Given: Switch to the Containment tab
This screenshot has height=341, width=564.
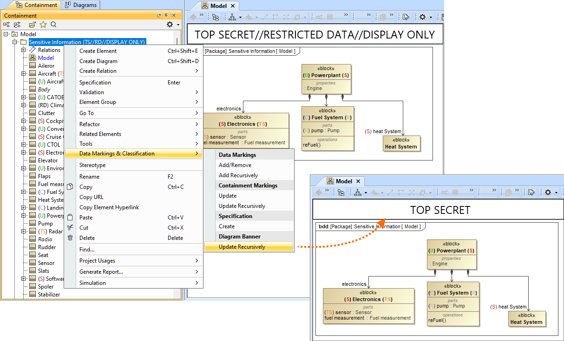Looking at the screenshot, I should click(37, 5).
